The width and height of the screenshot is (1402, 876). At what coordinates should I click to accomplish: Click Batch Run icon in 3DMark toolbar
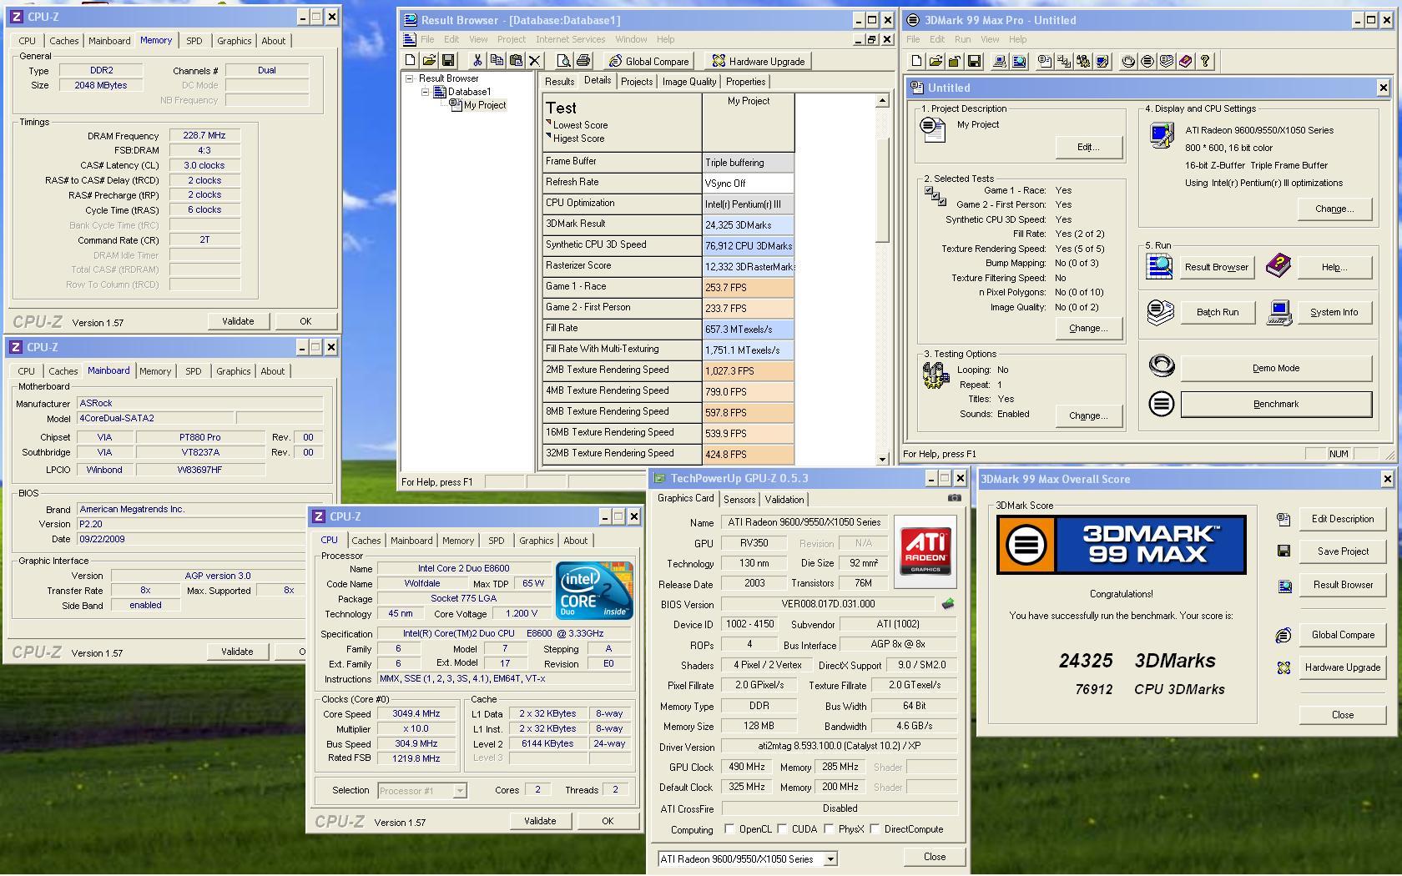pos(1167,61)
